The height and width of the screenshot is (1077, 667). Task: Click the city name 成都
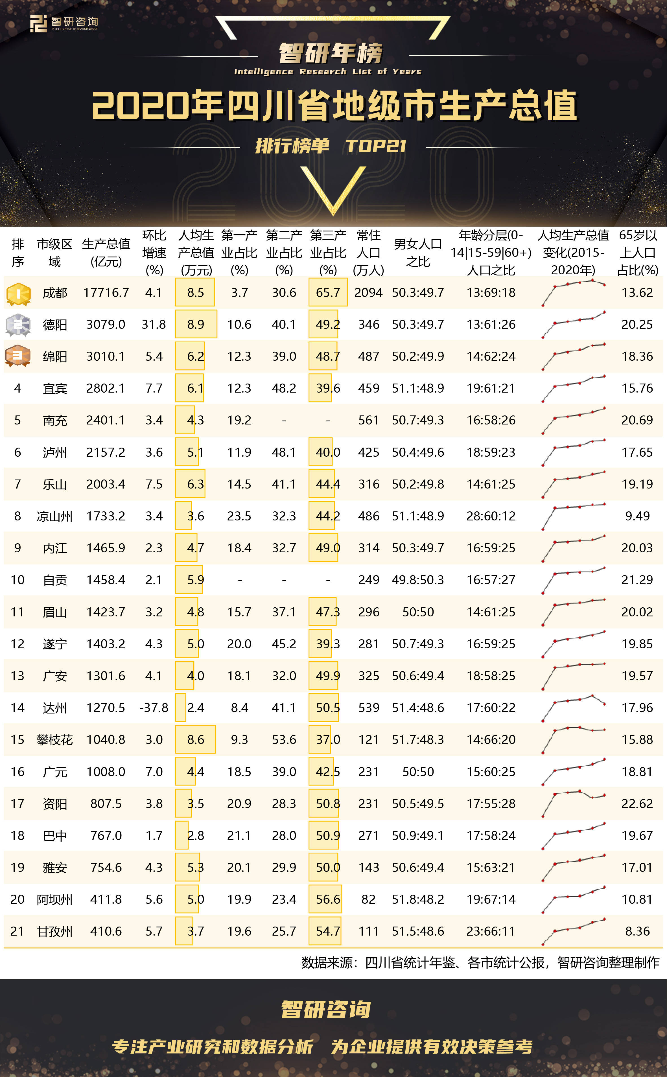pyautogui.click(x=55, y=293)
